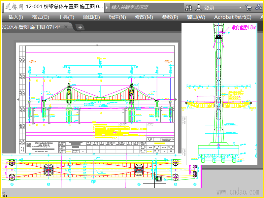Click the user account icon beside 登录
This screenshot has height=198, width=264.
tap(199, 7)
